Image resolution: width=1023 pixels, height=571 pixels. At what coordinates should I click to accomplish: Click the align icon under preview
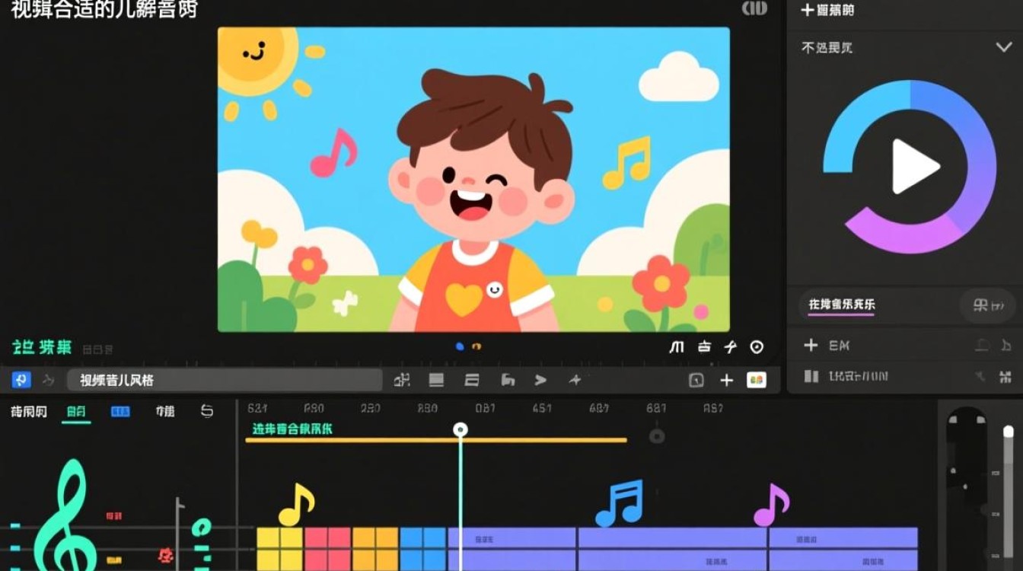click(704, 347)
